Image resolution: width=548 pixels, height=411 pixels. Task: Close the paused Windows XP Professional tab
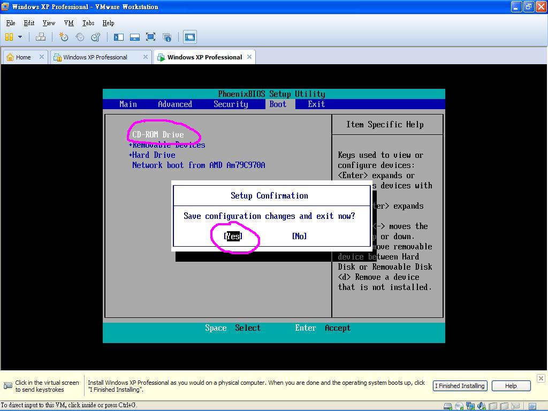click(146, 57)
